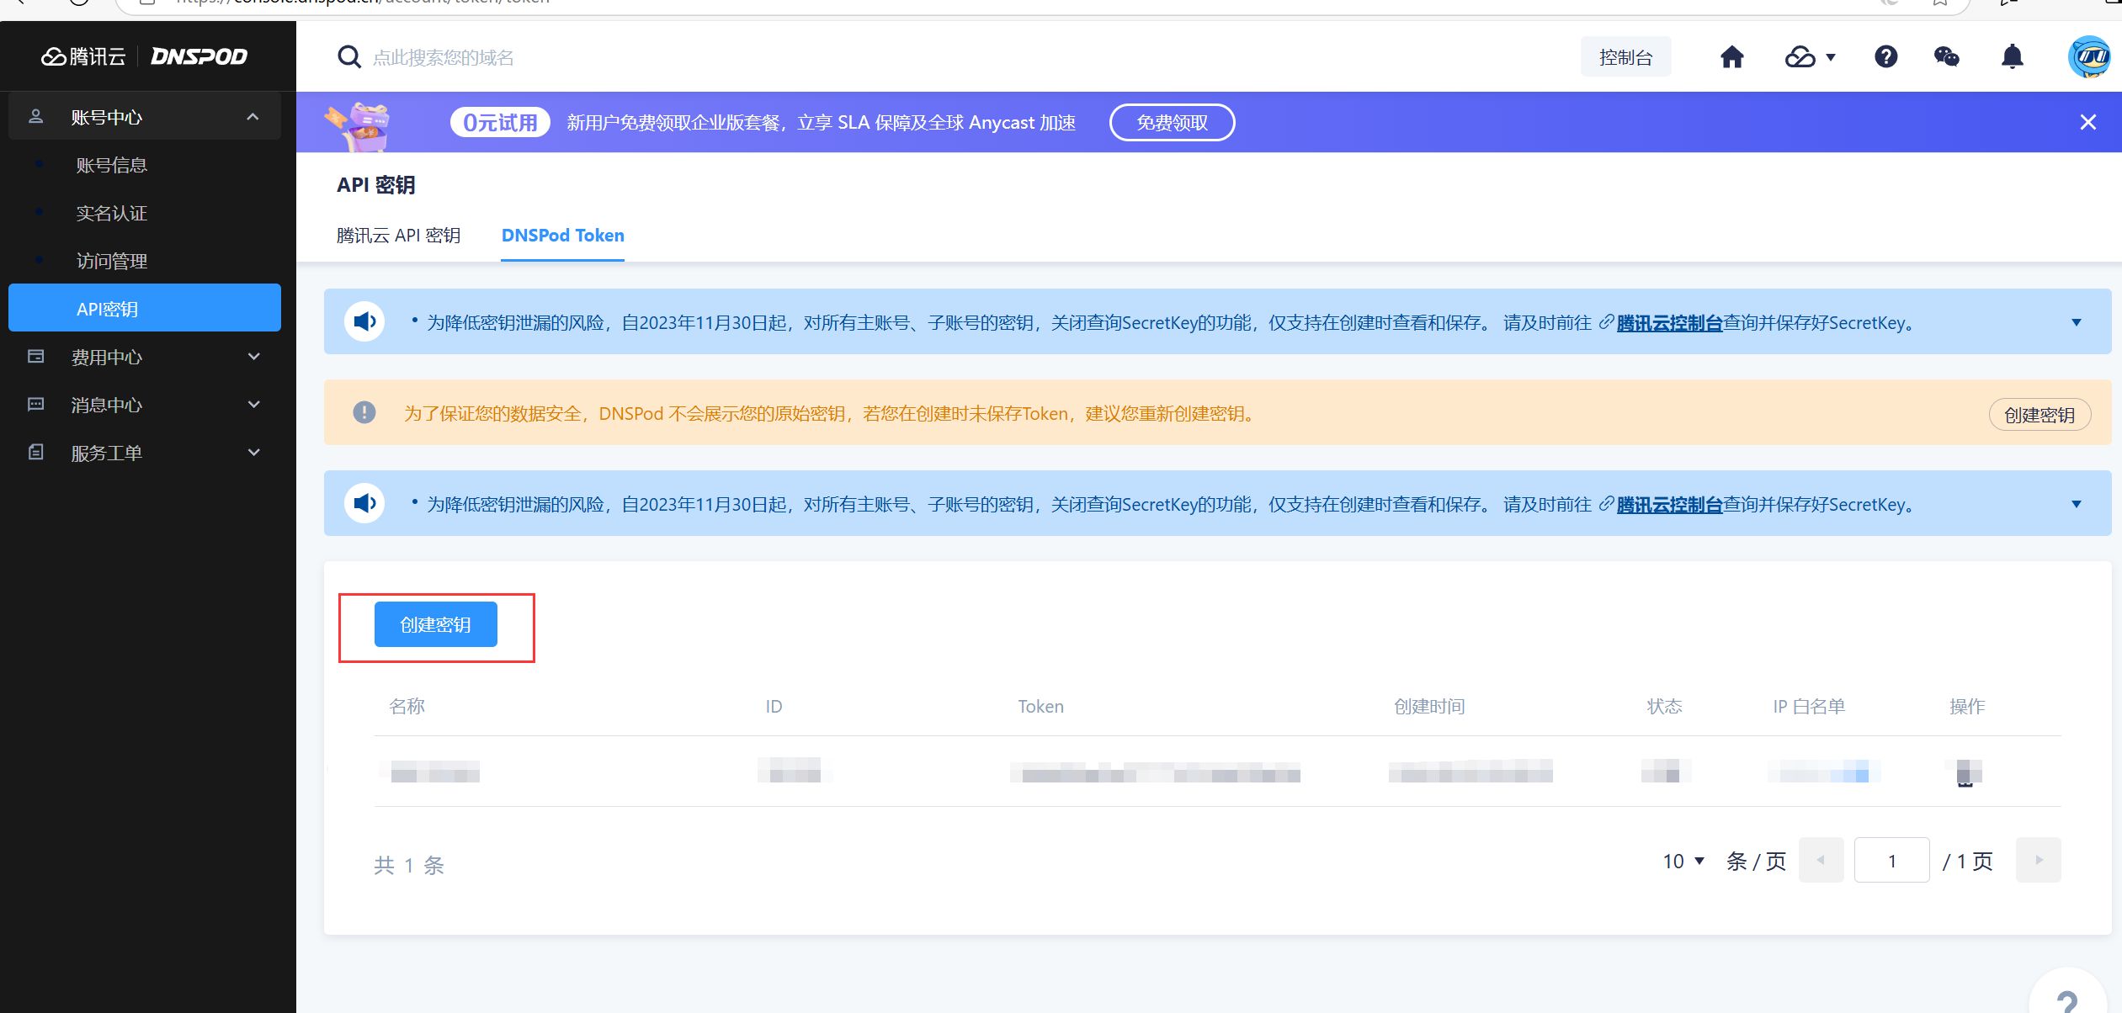
Task: Expand the first blue notice arrow
Action: [2076, 321]
